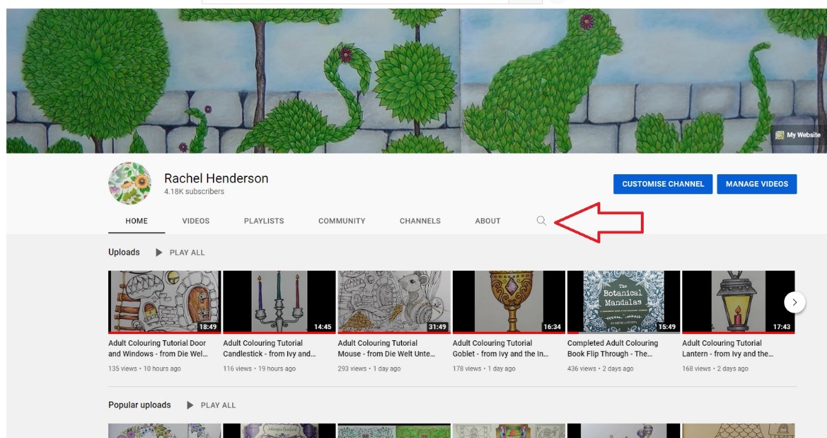Click the Popular uploads Play All icon
Screen dimensions: 827x438
[x=190, y=406]
